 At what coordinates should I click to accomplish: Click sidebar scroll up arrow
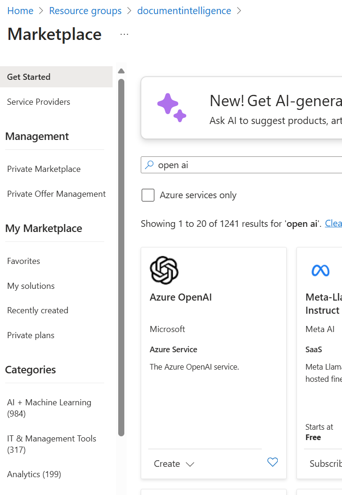(122, 71)
